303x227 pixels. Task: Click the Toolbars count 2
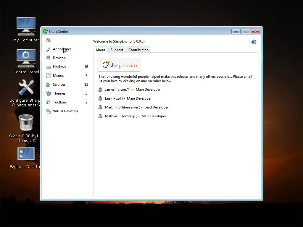pyautogui.click(x=86, y=102)
